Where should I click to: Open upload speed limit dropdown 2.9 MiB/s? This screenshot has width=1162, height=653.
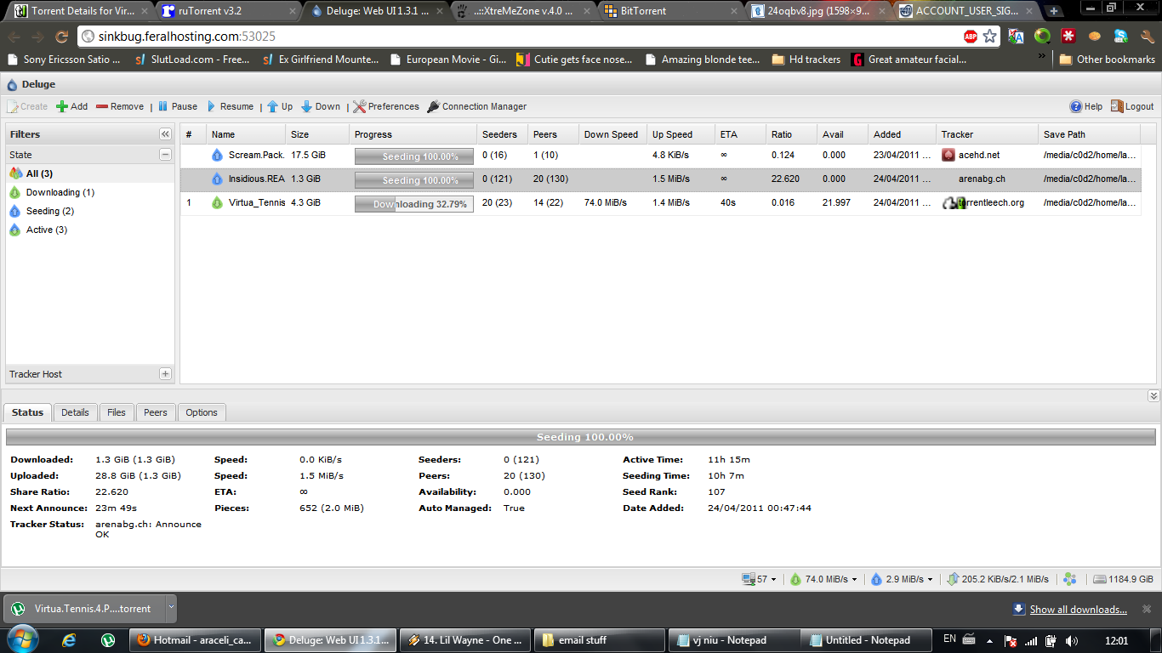[x=901, y=579]
